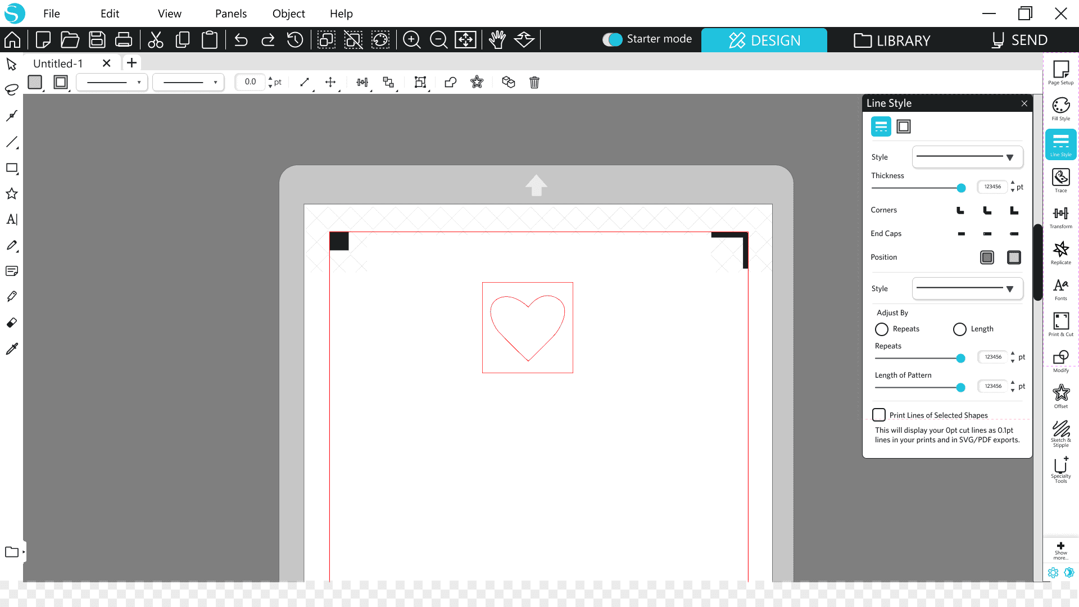
Task: Enable Print Lines of Selected Shapes
Action: tap(879, 415)
